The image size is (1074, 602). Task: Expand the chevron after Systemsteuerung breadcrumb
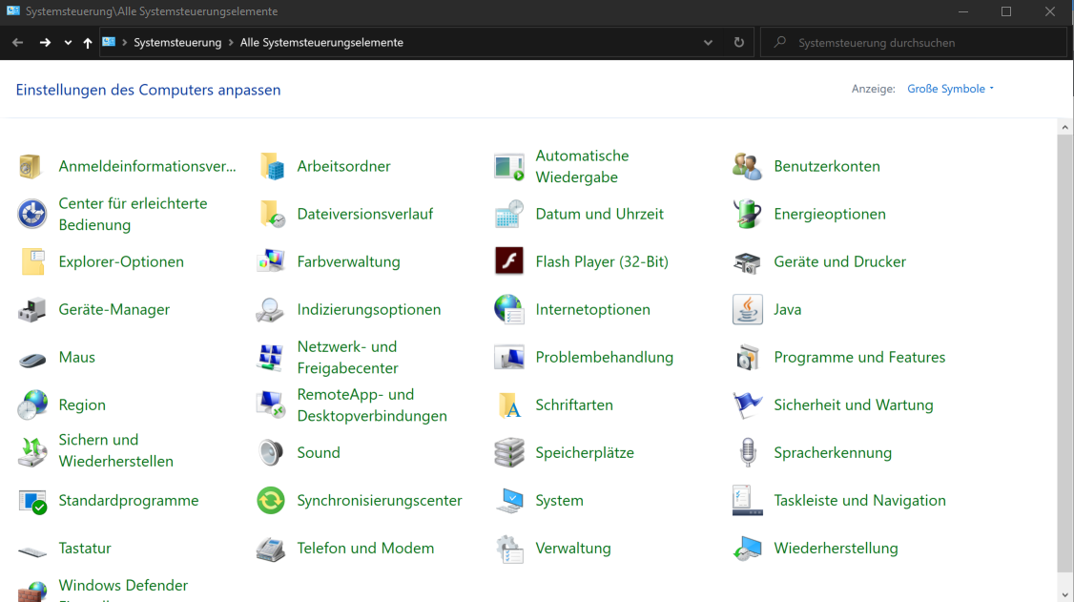coord(231,43)
